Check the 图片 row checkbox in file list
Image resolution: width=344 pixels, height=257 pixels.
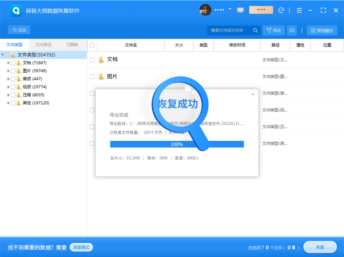tap(92, 77)
